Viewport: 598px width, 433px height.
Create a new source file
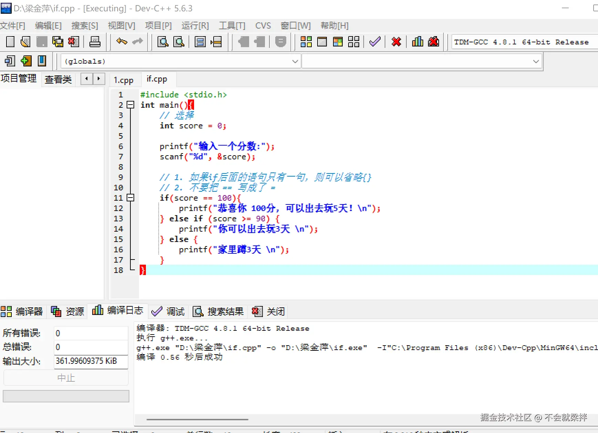10,42
